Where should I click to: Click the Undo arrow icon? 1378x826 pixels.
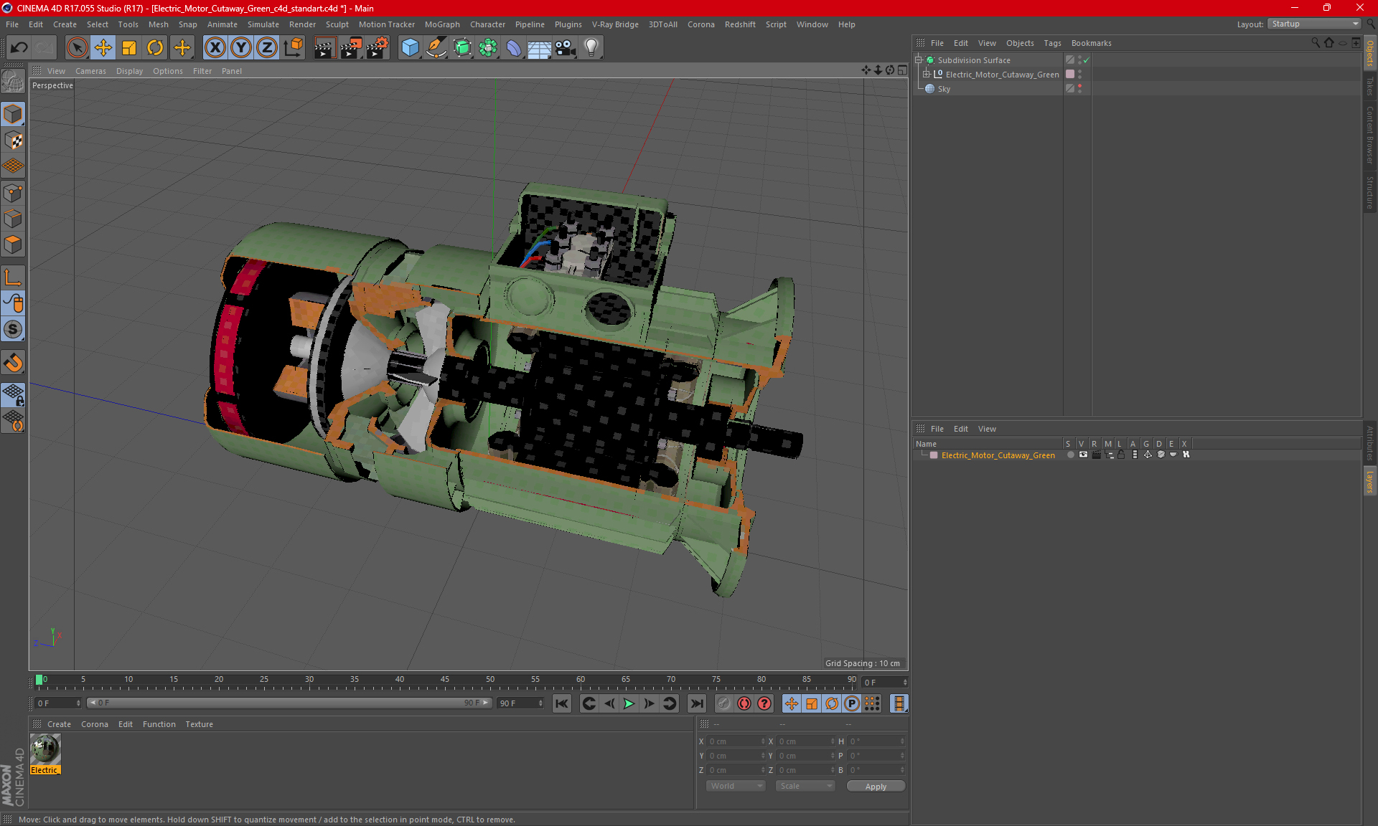click(x=19, y=48)
